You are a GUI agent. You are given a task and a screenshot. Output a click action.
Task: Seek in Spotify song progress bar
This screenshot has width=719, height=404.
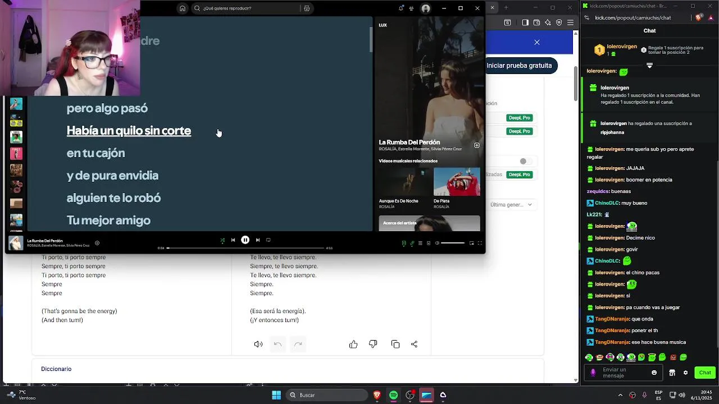point(245,248)
